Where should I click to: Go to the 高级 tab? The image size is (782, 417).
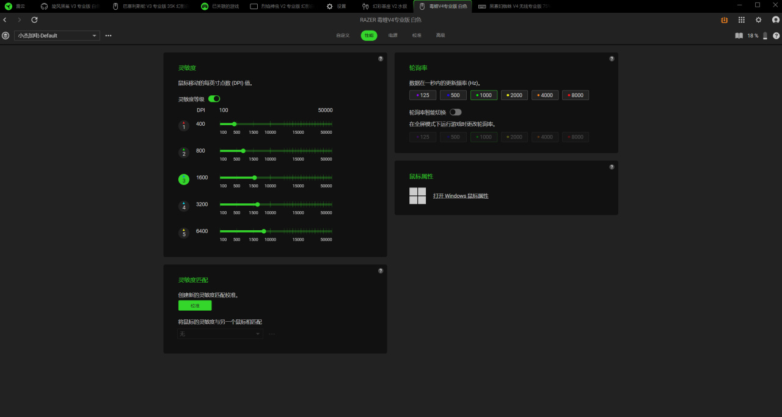point(440,35)
